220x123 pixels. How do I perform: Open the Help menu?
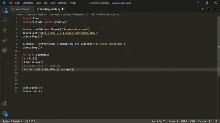coord(73,3)
